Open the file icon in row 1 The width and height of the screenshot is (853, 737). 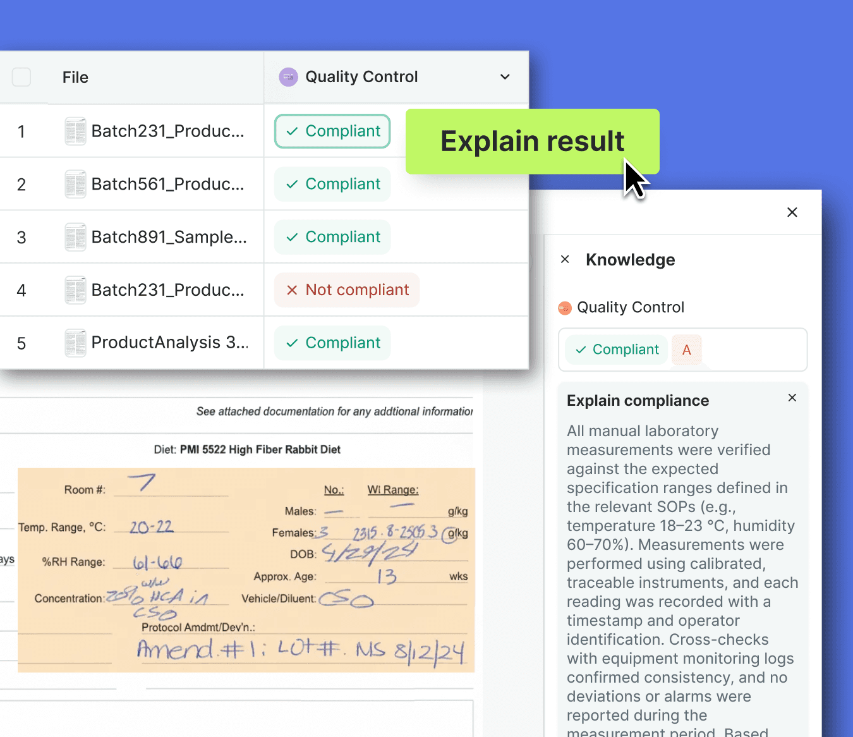[x=75, y=131]
